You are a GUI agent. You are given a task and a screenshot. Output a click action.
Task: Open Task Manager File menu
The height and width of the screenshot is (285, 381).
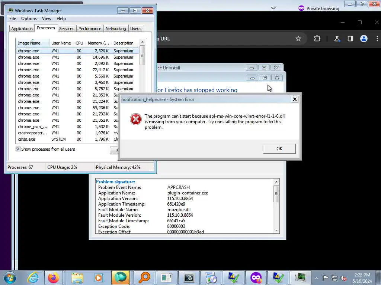[x=13, y=19]
